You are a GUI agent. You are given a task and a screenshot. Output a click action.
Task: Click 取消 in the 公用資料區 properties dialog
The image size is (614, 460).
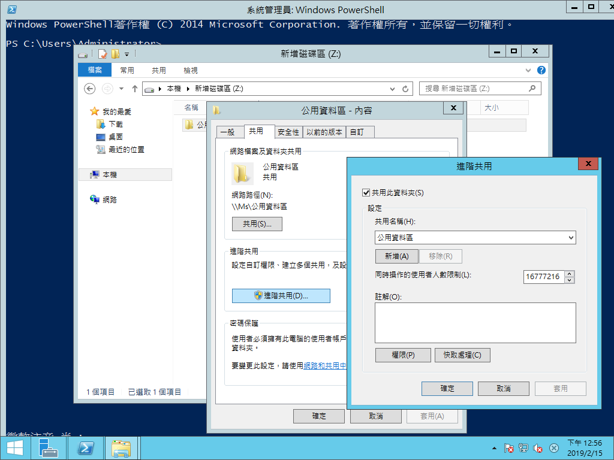click(x=375, y=416)
